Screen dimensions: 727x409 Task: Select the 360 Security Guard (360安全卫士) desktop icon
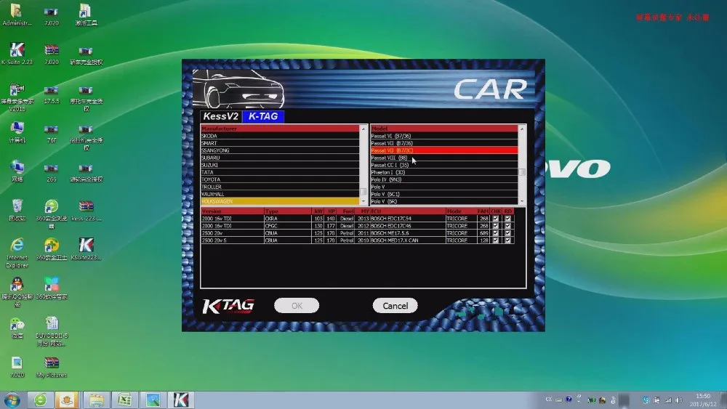point(52,248)
